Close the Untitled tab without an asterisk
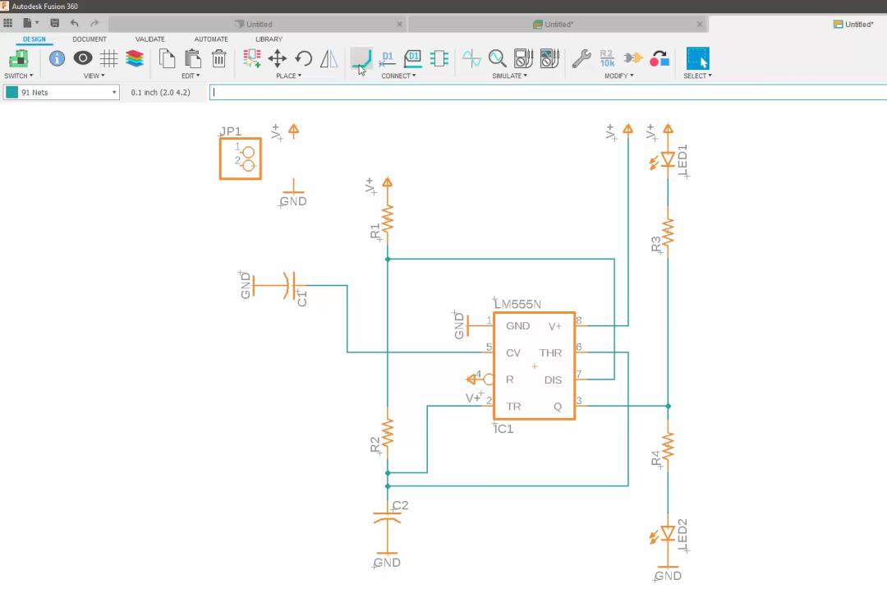Viewport: 887px width, 598px height. pyautogui.click(x=399, y=25)
